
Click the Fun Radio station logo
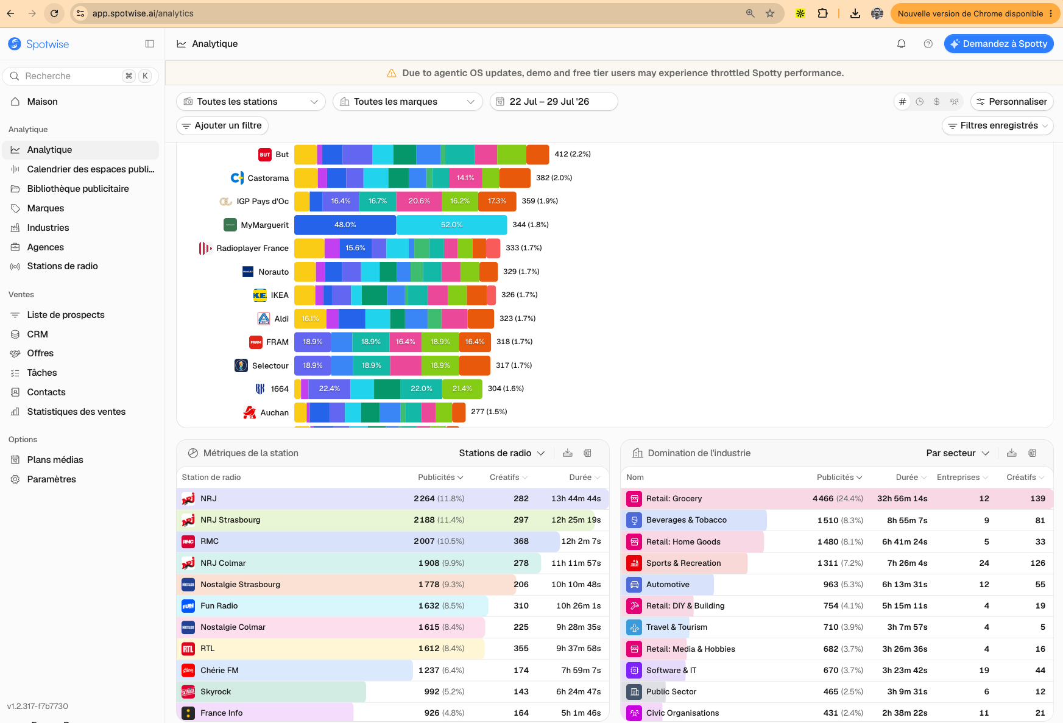coord(188,606)
